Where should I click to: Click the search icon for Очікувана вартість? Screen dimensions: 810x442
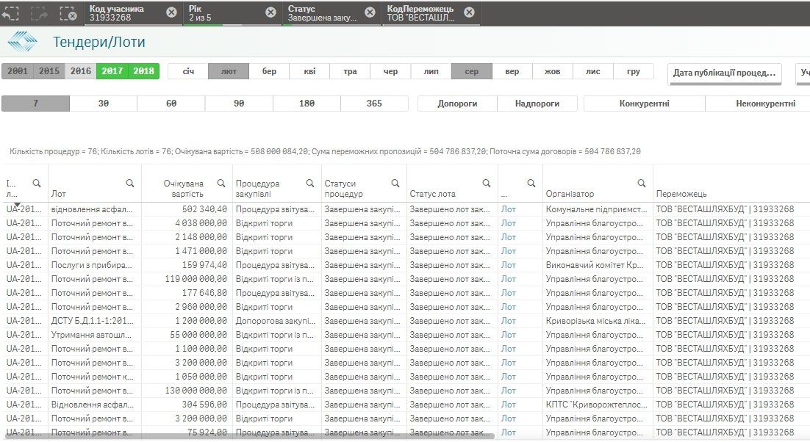click(221, 184)
